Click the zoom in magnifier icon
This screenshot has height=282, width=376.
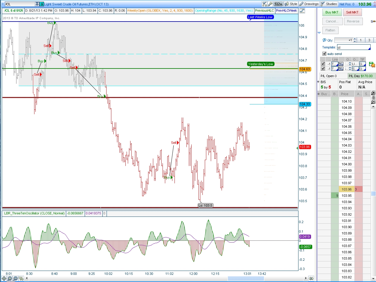pos(10,278)
